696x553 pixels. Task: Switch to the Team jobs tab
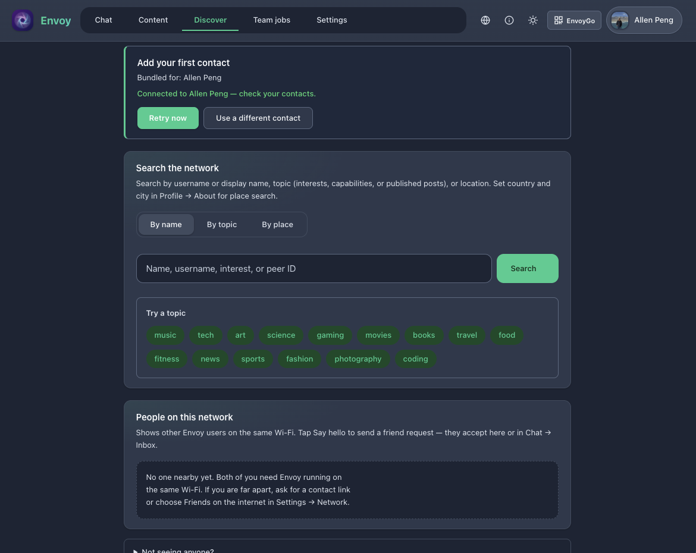point(272,20)
